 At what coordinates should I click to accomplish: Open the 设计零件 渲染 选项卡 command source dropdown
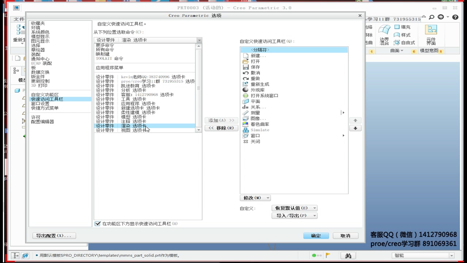click(148, 40)
